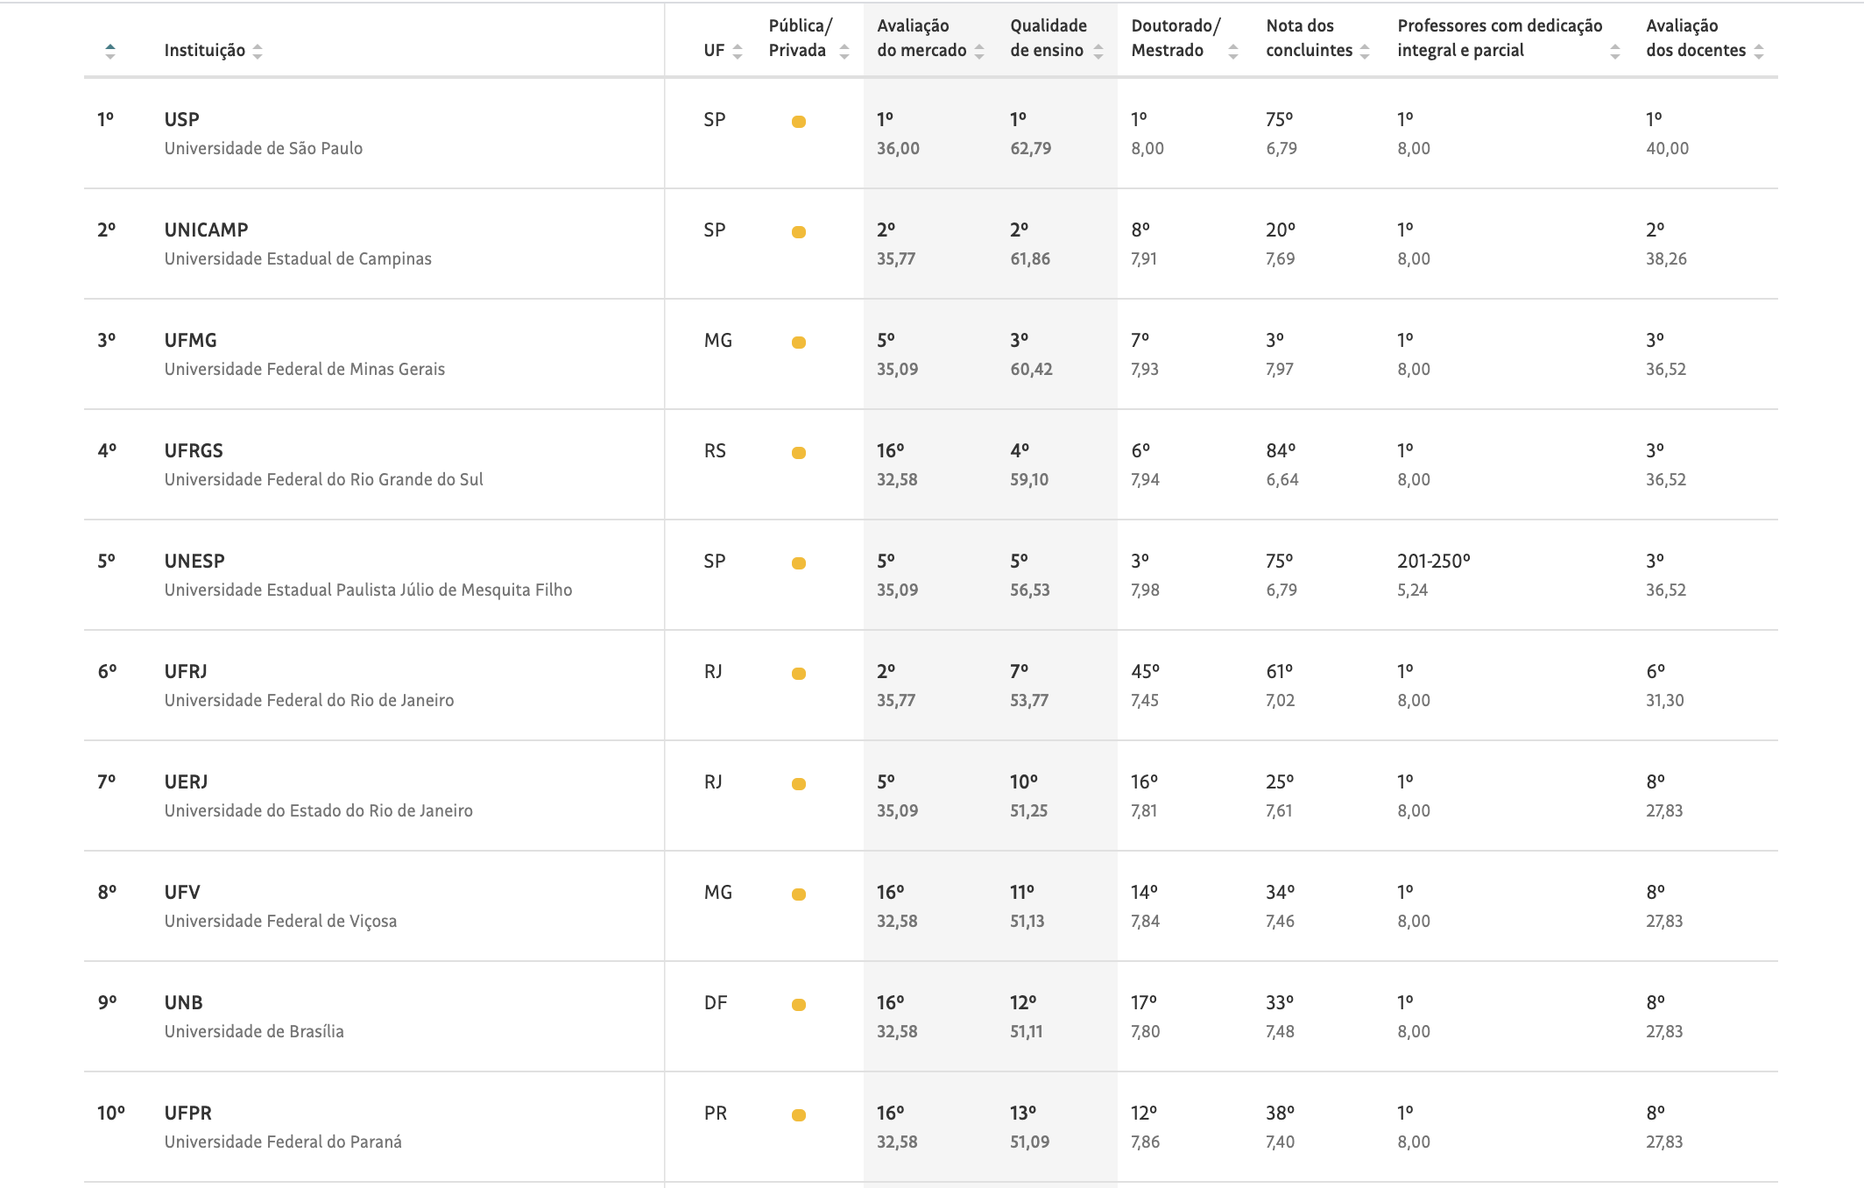This screenshot has width=1864, height=1188.
Task: Click the UNESP institution name
Action: tap(194, 561)
